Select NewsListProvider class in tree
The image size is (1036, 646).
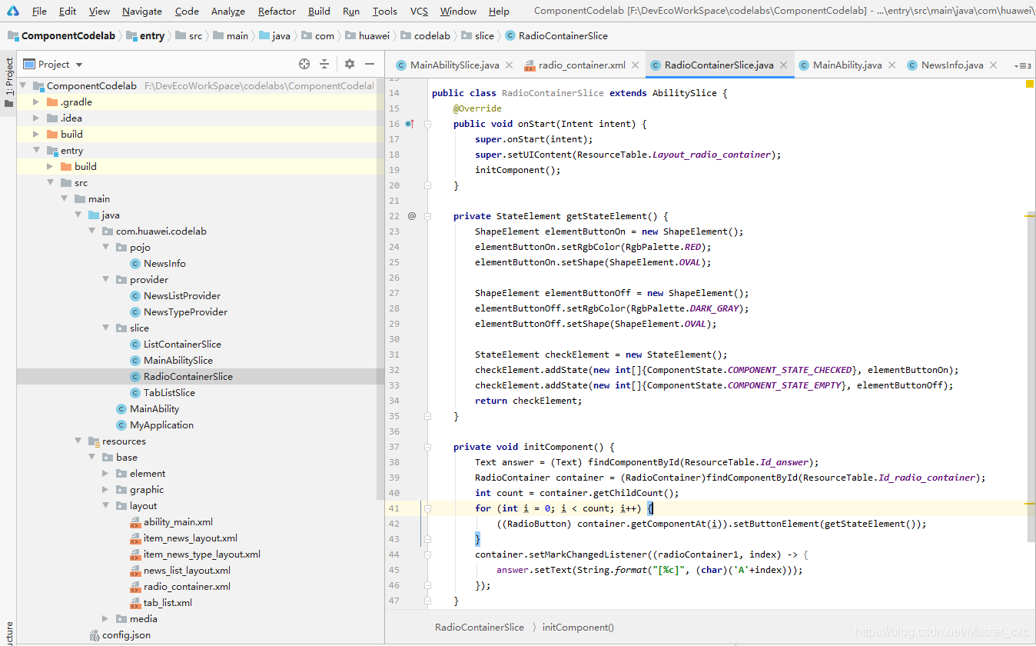point(182,295)
